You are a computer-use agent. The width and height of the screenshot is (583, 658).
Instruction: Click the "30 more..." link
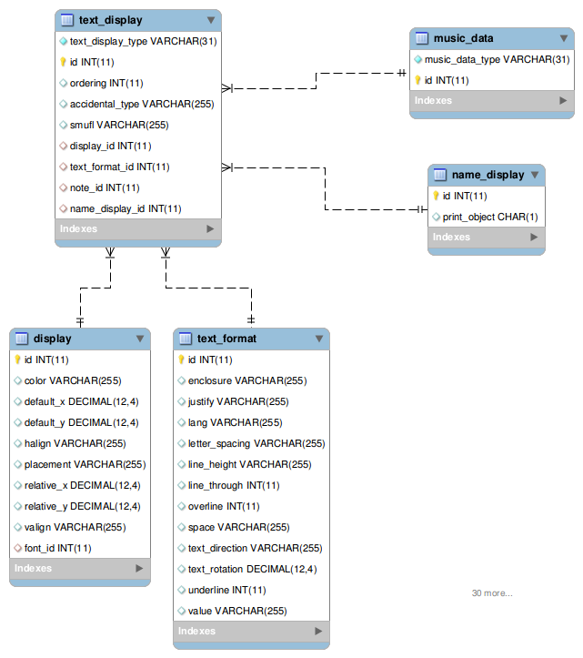coord(491,593)
